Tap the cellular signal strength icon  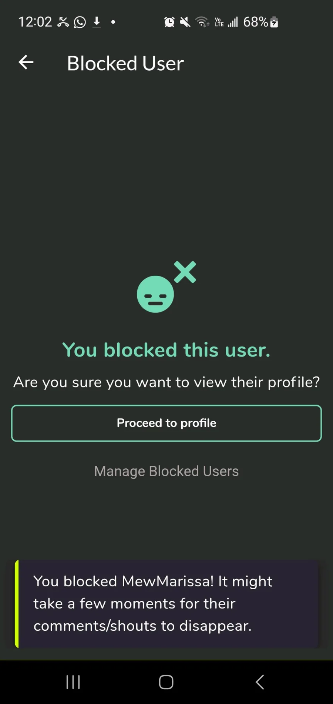[233, 22]
